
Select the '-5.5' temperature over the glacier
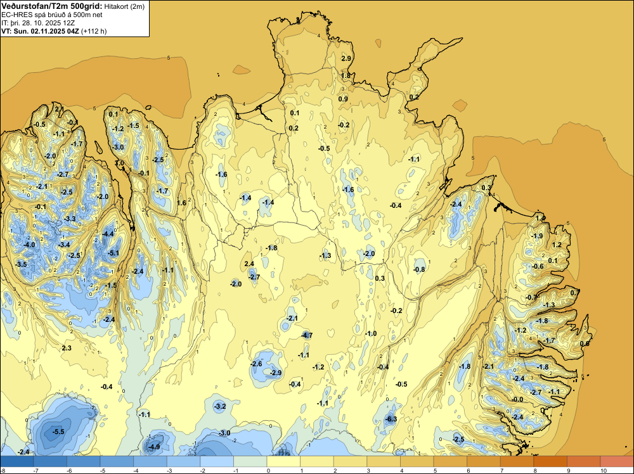[x=58, y=432]
